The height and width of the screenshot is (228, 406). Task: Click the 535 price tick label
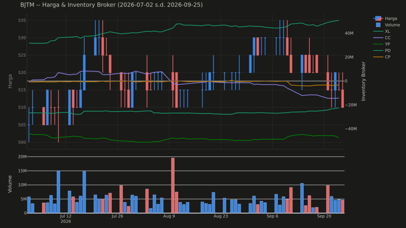22,20
